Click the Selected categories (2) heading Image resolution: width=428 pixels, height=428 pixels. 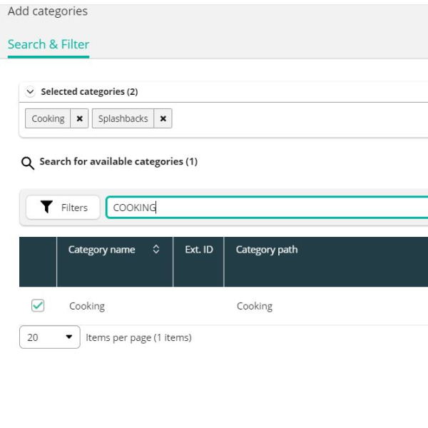(89, 92)
